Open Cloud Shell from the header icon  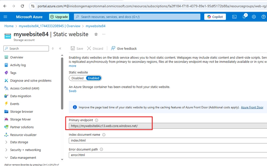coord(234,17)
